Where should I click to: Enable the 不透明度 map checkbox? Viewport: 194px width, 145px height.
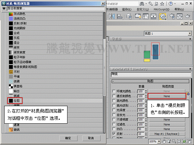[114, 119]
